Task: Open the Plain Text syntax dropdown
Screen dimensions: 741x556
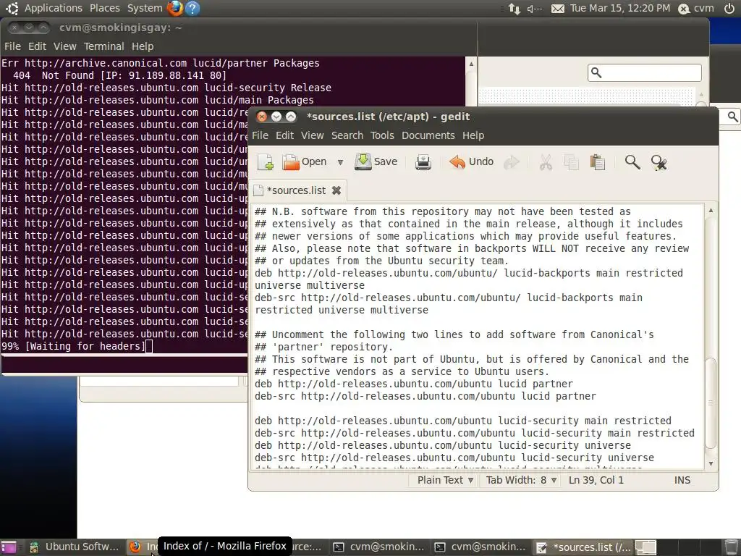Action: click(x=445, y=480)
